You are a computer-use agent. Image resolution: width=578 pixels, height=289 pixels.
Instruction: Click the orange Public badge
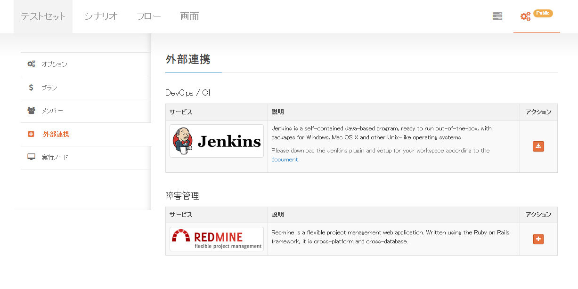[543, 13]
